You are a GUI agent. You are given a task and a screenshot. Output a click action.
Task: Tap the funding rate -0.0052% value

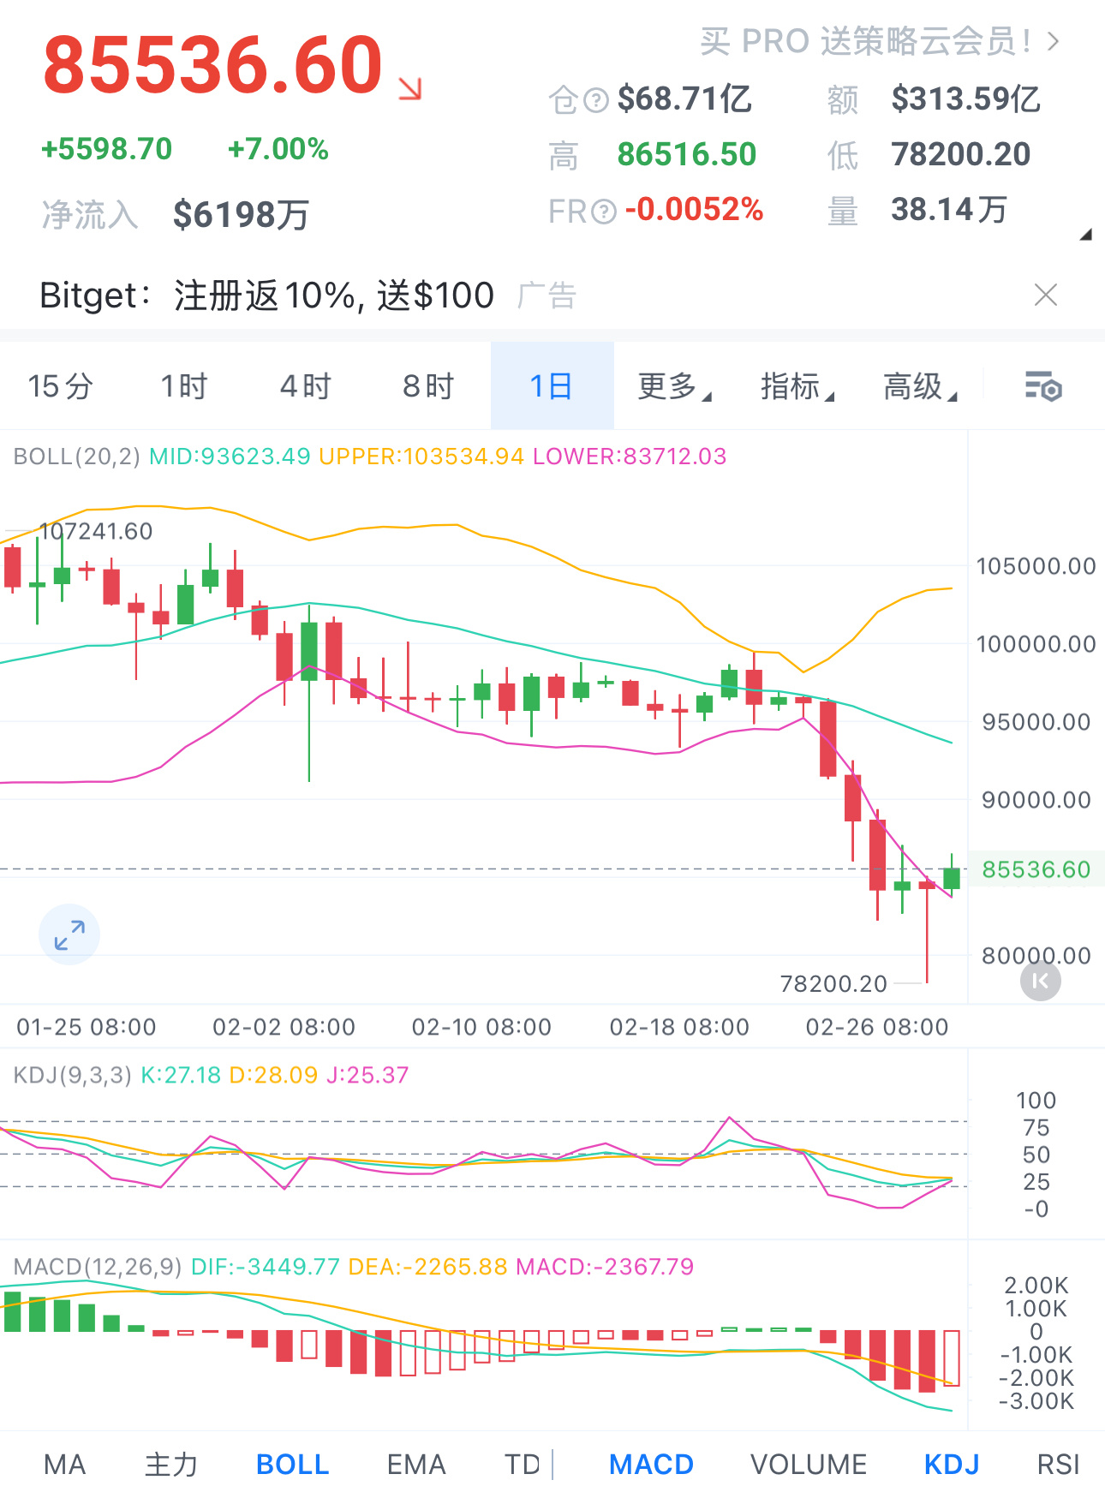tap(694, 210)
